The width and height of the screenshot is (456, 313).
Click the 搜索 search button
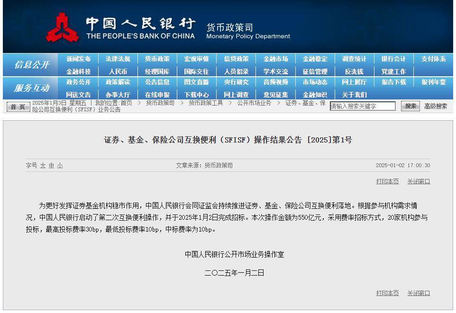410,106
